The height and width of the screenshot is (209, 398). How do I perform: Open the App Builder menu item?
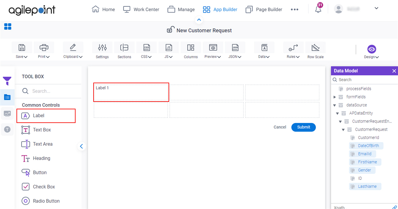tap(220, 9)
